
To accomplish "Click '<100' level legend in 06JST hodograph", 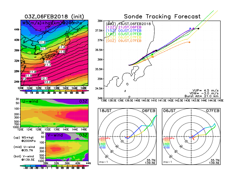I will tap(166, 148).
